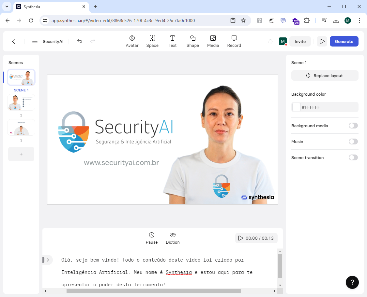Click the script vertical scrollbar thumb
367x297 pixels.
280,266
